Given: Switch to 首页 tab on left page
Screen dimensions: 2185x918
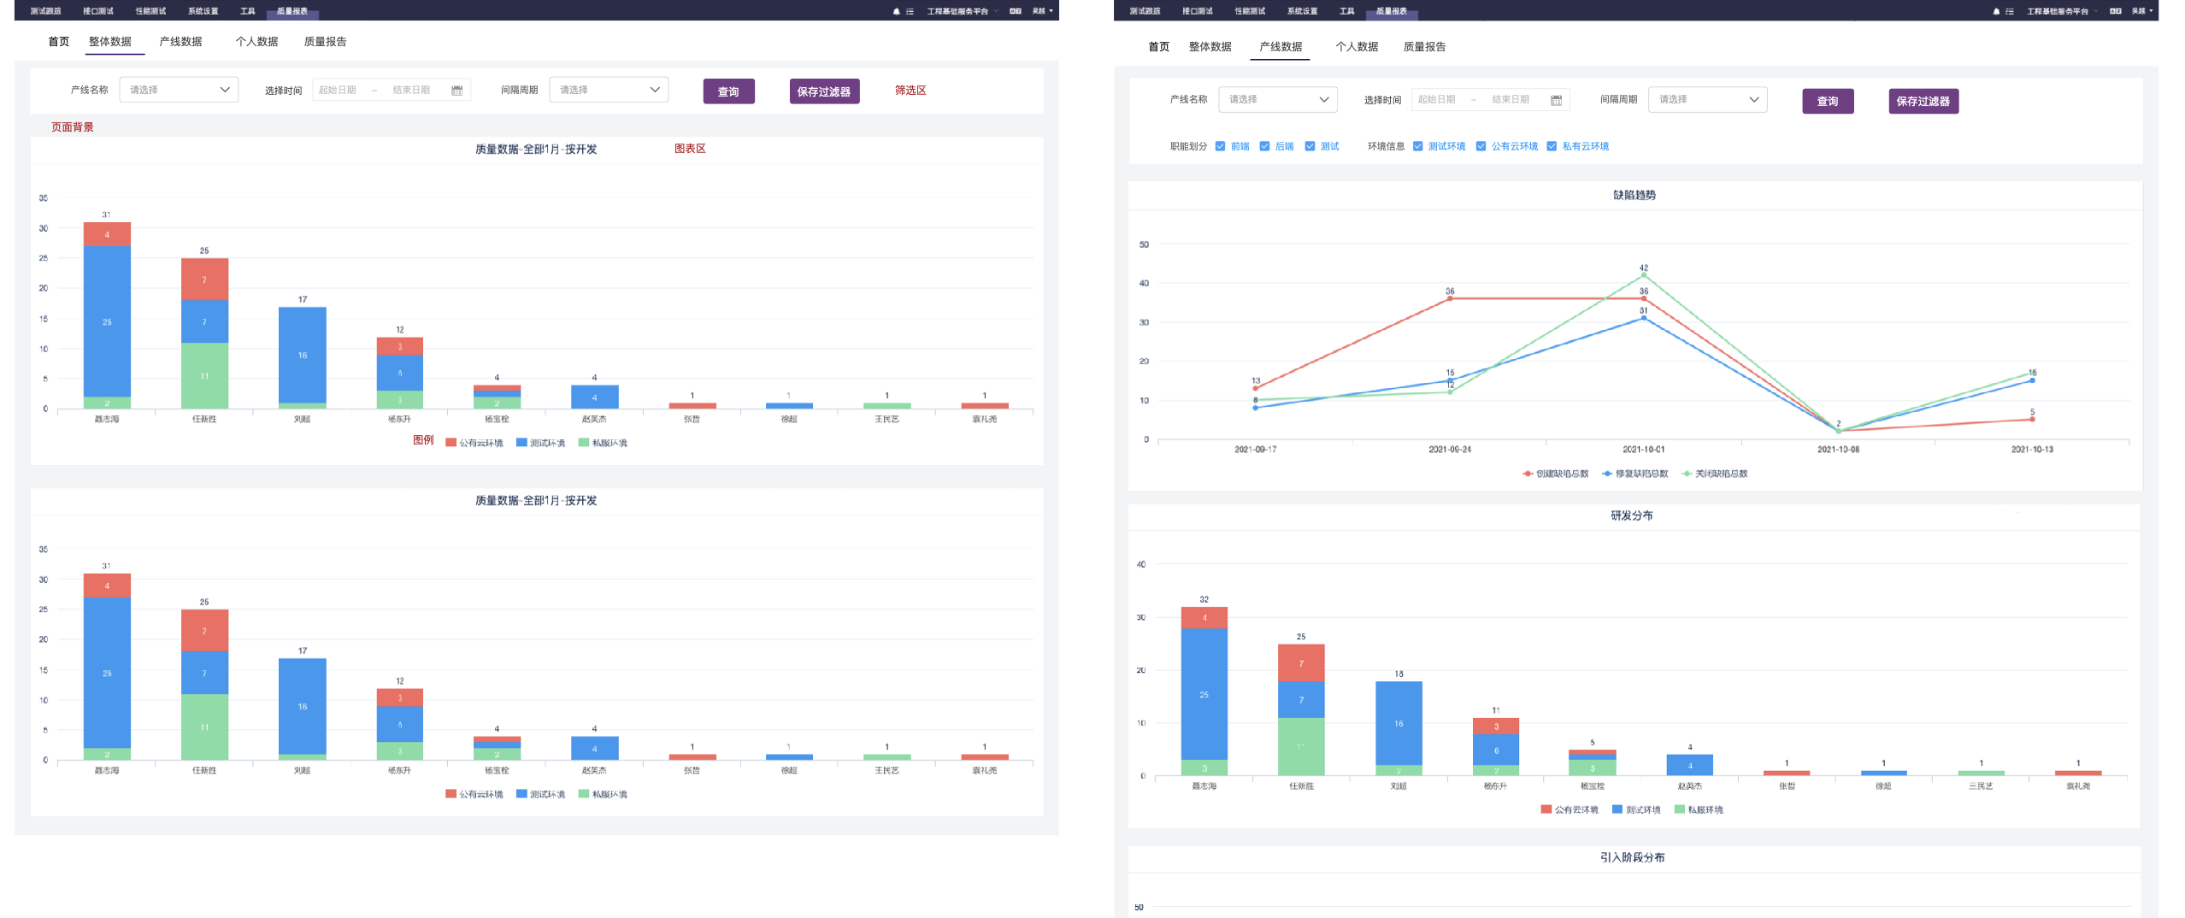Looking at the screenshot, I should coord(59,42).
